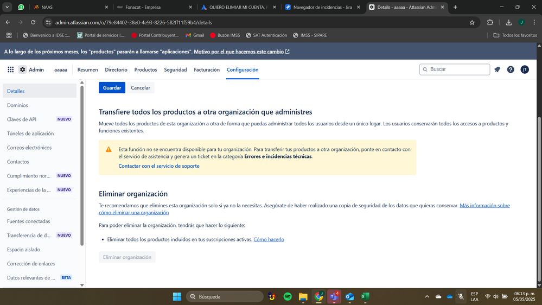542x305 pixels.
Task: Open Spotify from the taskbar
Action: click(x=288, y=297)
